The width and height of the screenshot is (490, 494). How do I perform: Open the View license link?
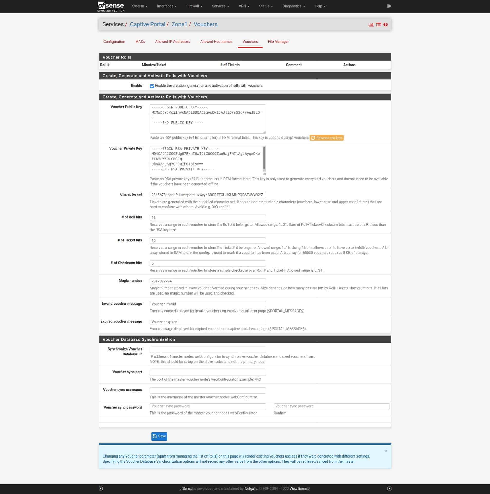[300, 488]
